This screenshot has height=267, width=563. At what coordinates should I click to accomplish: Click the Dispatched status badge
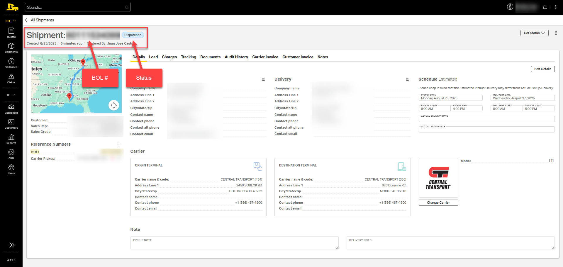click(133, 35)
